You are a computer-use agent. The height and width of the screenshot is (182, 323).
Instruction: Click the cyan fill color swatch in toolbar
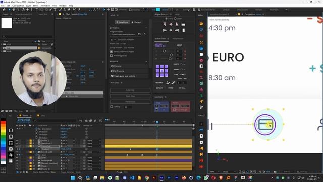click(158, 10)
